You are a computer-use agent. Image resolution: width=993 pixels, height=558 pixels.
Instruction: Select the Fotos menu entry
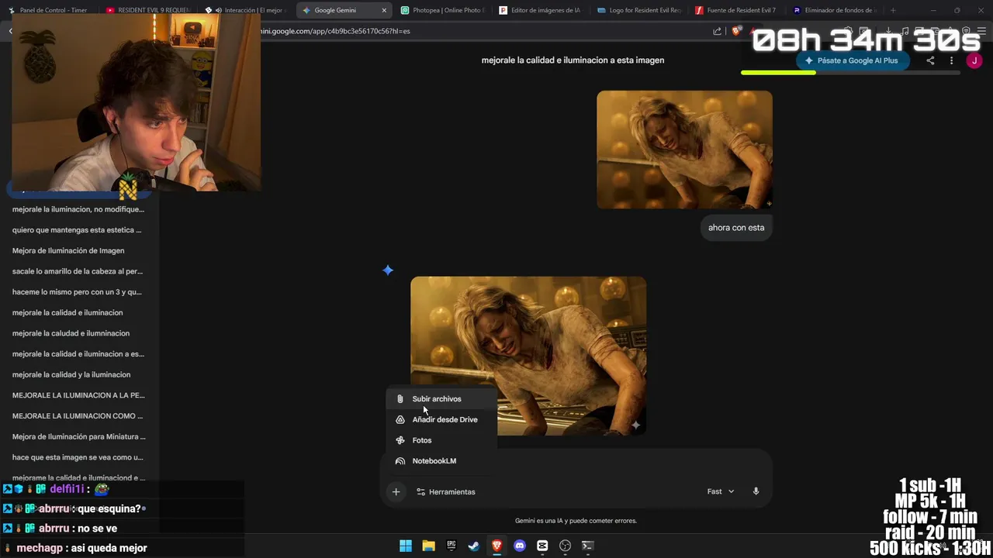click(441, 440)
